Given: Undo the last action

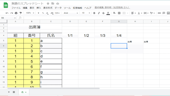Looking at the screenshot, I should (7, 13).
